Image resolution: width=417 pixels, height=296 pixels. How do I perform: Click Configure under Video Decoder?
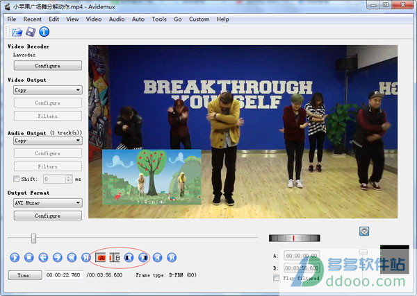coord(48,66)
